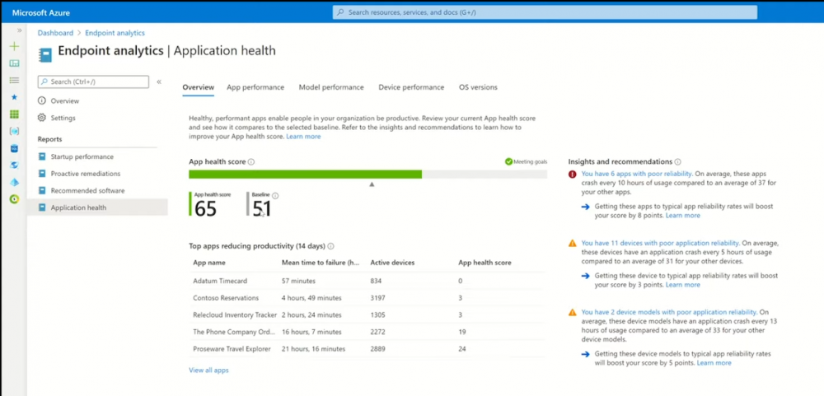Click Learn more after 'score by 8 points'
This screenshot has width=824, height=396.
[682, 216]
